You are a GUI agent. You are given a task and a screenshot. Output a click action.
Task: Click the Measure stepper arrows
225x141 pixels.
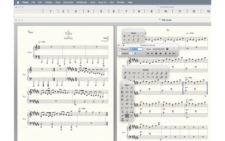144,49
